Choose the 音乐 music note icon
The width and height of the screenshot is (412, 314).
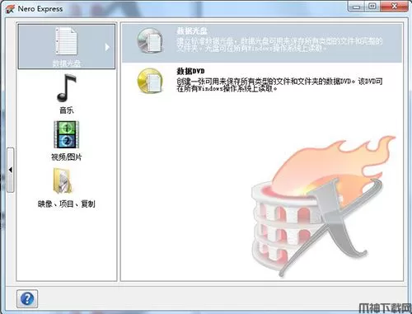66,88
